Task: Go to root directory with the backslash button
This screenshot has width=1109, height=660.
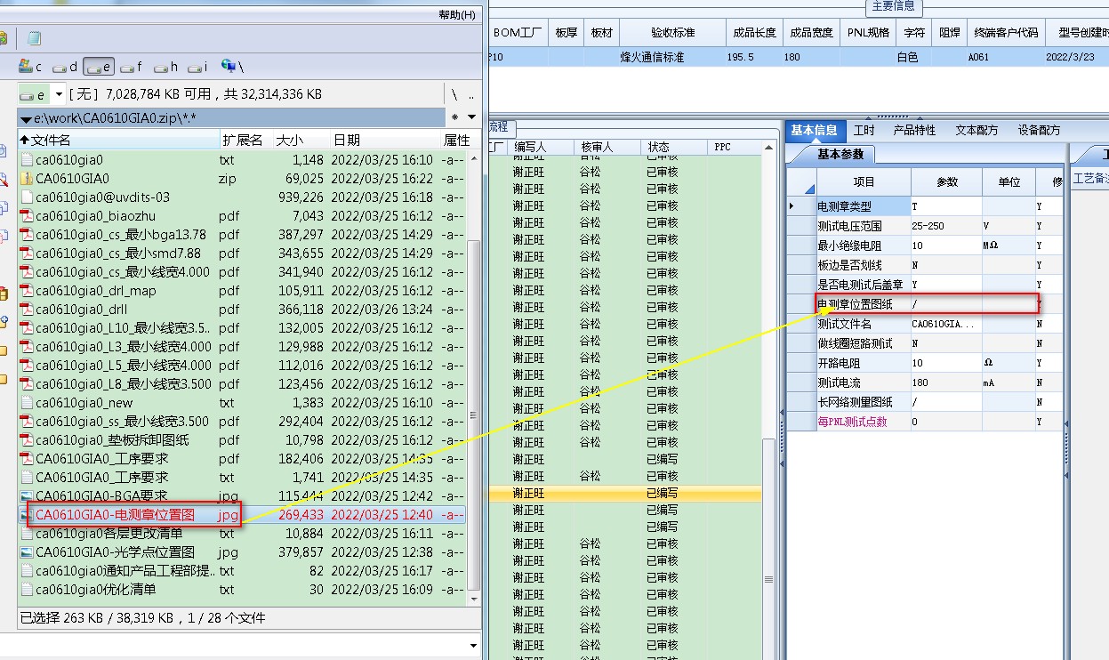Action: coord(454,94)
